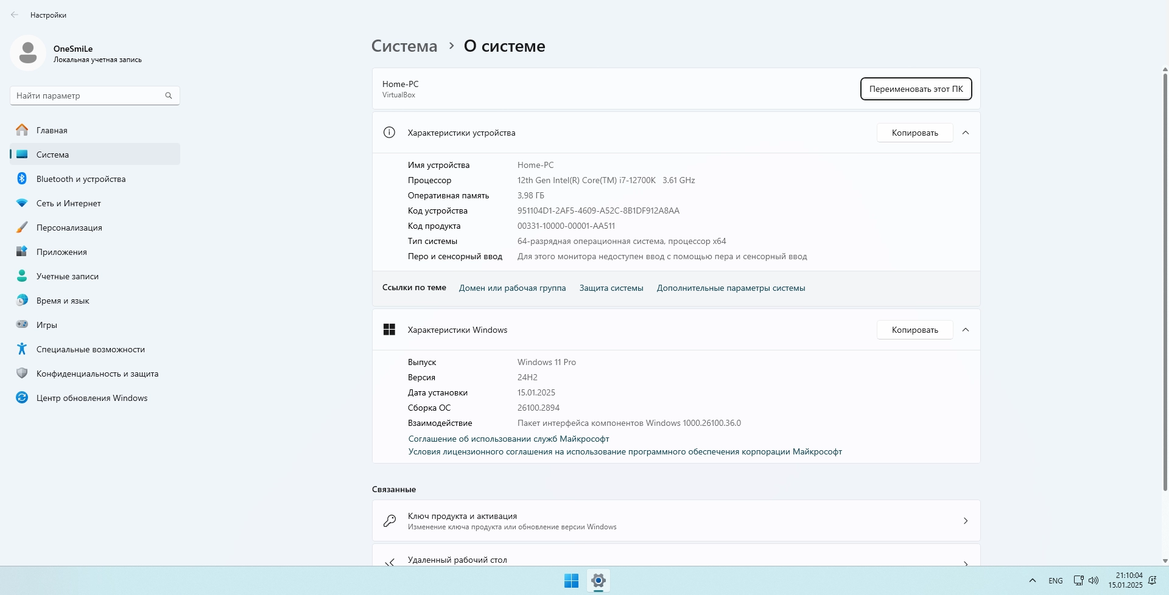Click the search magnifier icon in Найти параметр
The width and height of the screenshot is (1169, 595).
click(x=169, y=96)
